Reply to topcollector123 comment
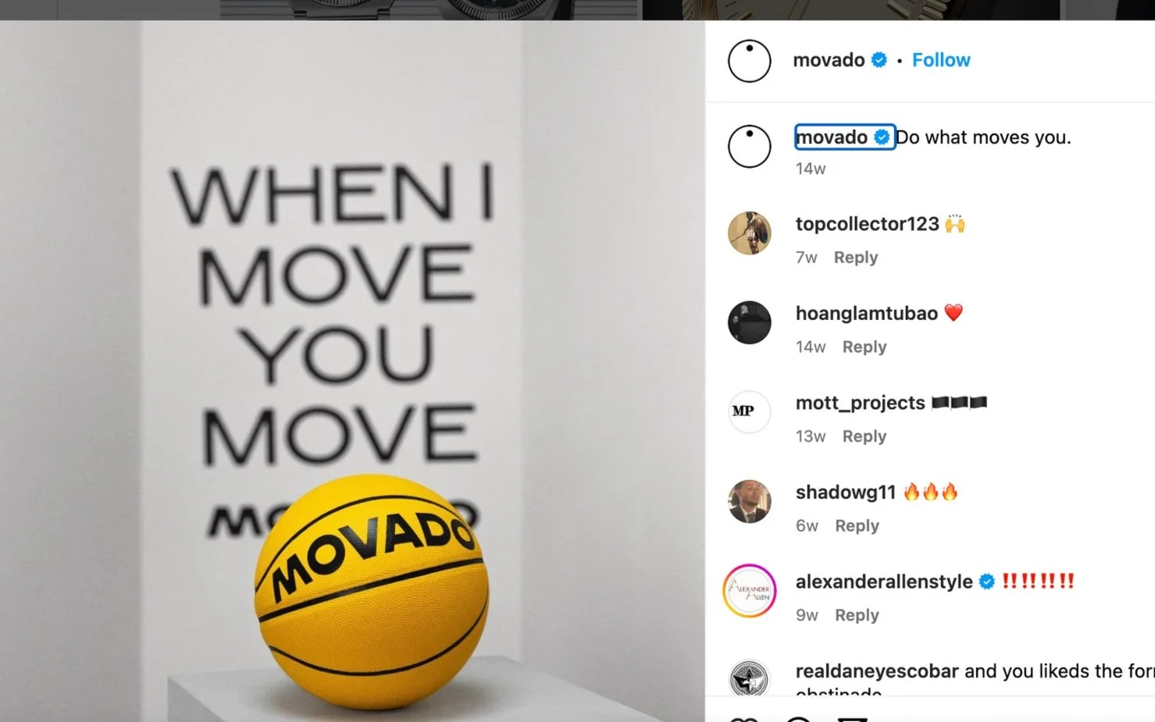This screenshot has width=1155, height=722. pyautogui.click(x=856, y=258)
